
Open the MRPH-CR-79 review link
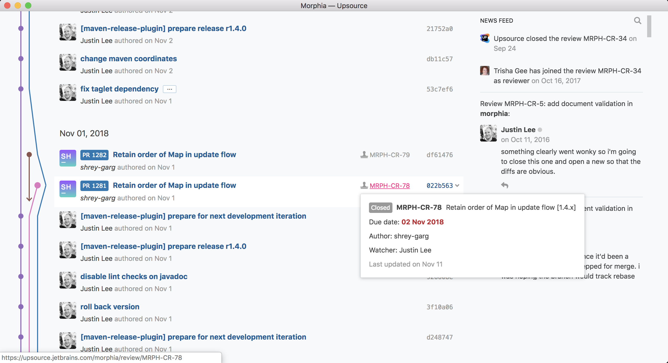(390, 155)
